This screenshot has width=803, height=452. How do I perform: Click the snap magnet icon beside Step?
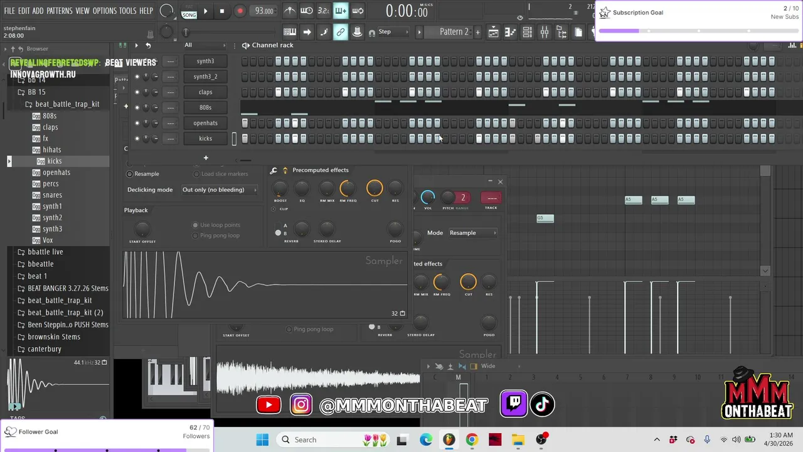(372, 33)
